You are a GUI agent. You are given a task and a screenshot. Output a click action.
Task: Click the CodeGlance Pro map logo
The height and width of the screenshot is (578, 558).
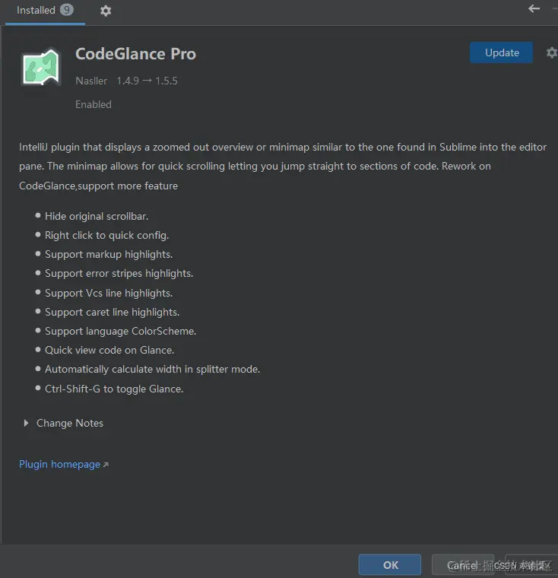click(x=41, y=67)
